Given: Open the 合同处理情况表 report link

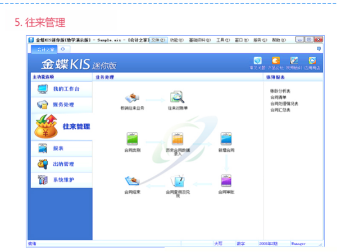Looking at the screenshot, I should click(x=284, y=104).
